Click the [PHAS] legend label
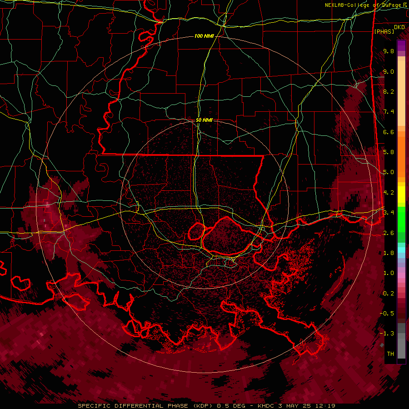The height and width of the screenshot is (409, 409). (384, 31)
